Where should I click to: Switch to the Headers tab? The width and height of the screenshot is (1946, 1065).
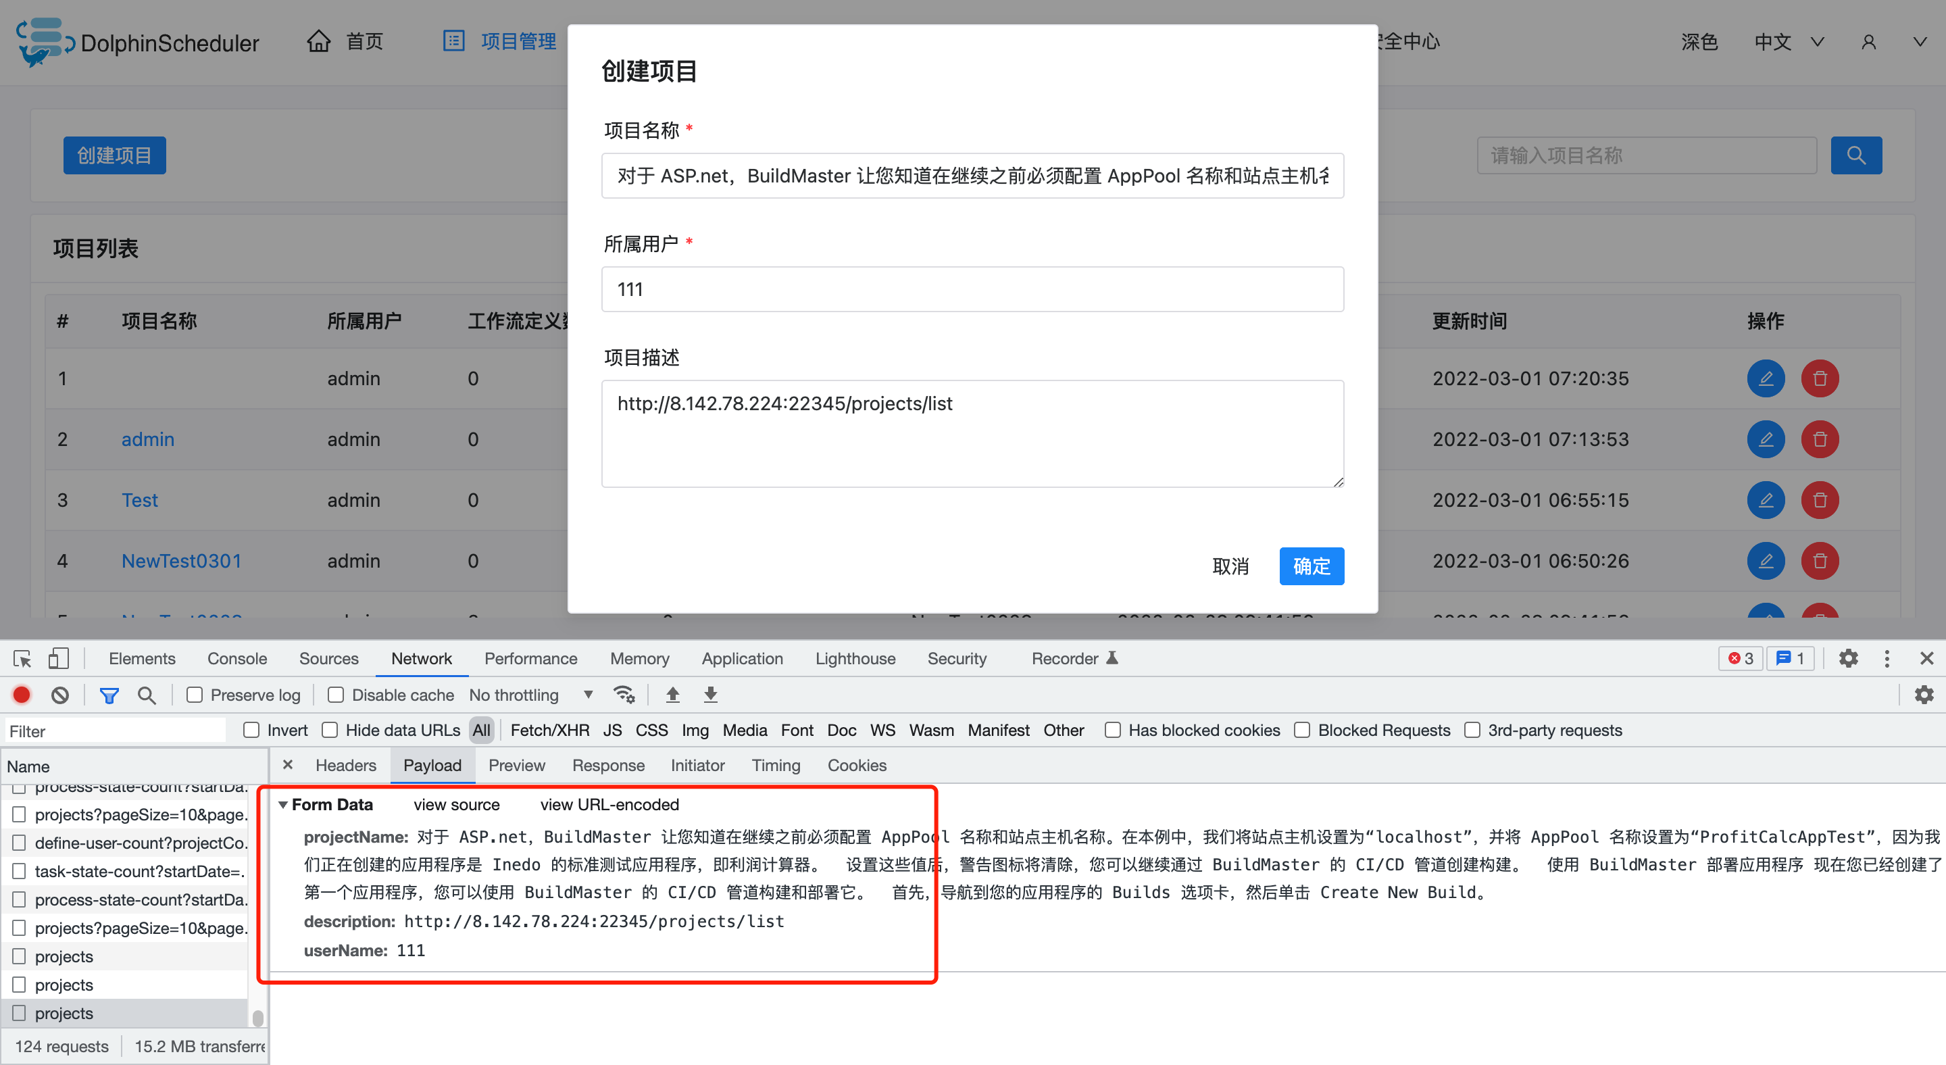pyautogui.click(x=345, y=765)
